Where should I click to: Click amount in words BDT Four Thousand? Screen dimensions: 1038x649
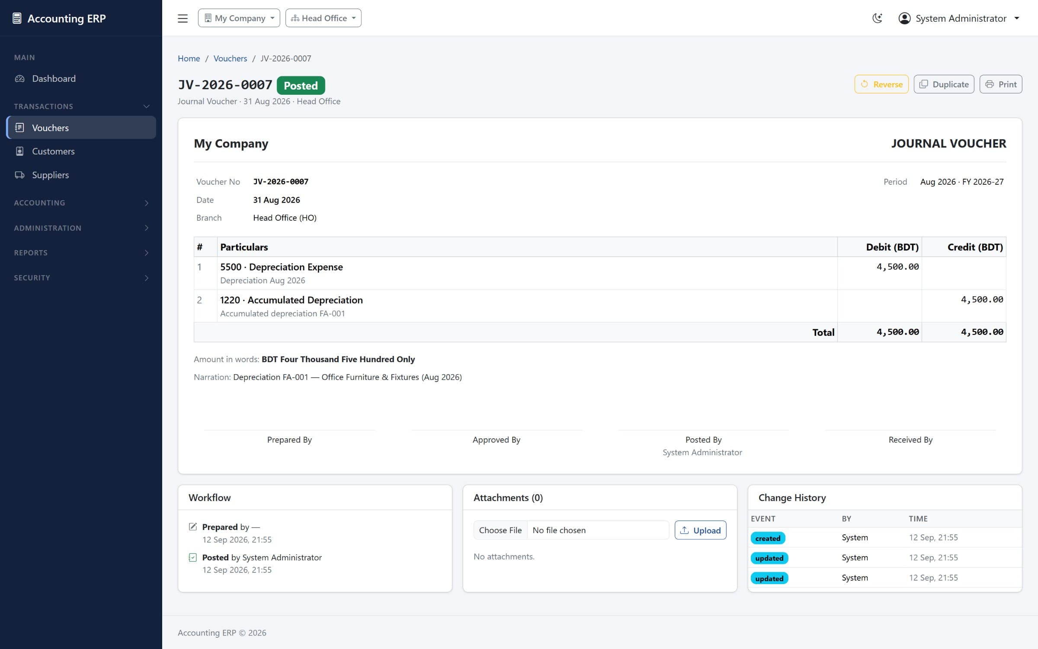[338, 359]
